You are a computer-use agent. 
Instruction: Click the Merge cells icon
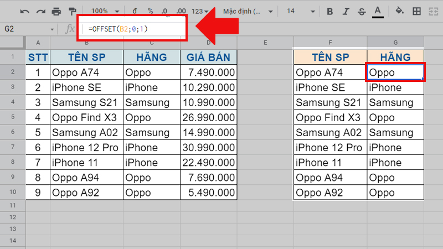click(433, 11)
